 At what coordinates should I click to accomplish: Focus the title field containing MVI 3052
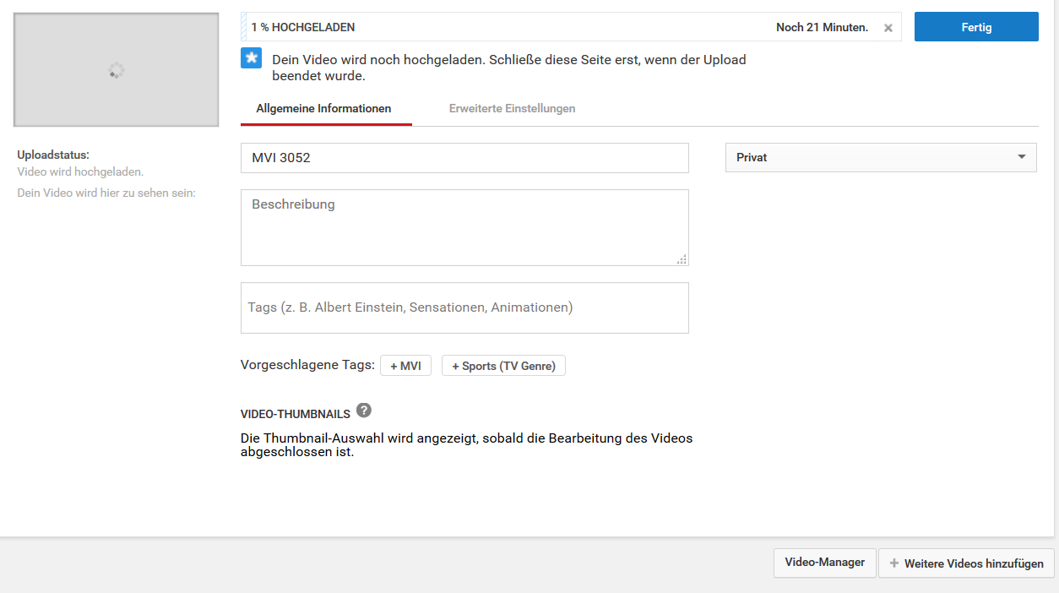point(464,158)
